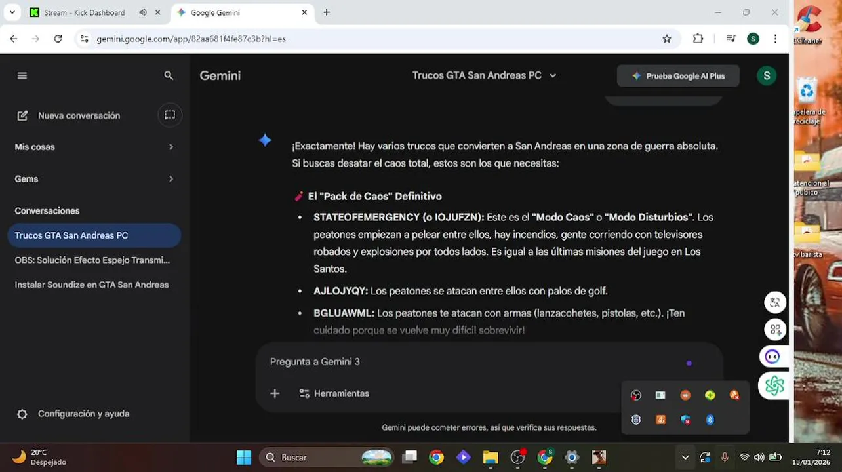Screen dimensions: 842x472
Task: Open the media control icon in Chrome toolbar
Action: [731, 39]
